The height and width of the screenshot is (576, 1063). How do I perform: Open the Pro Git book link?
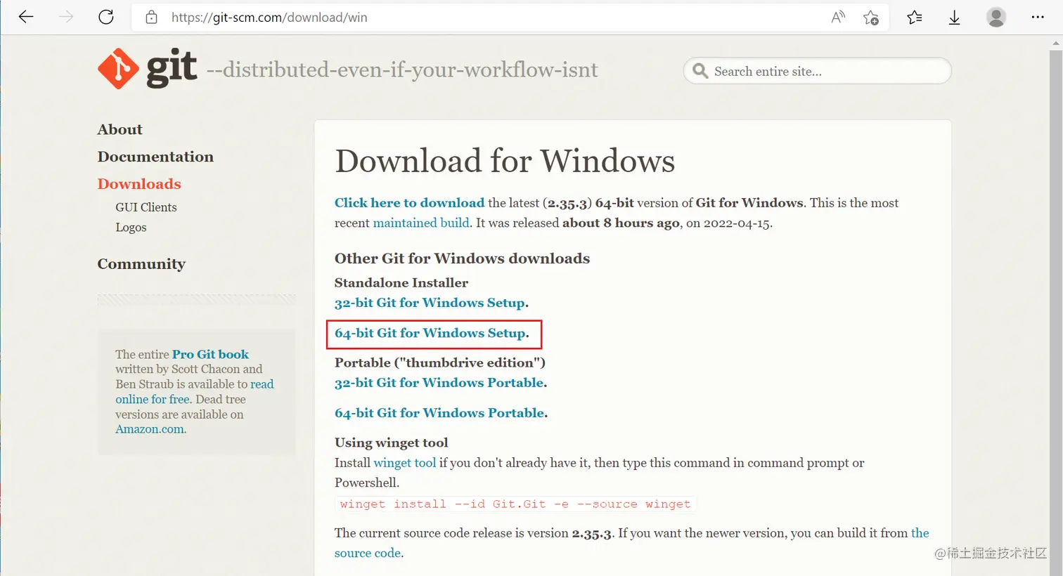pyautogui.click(x=210, y=354)
